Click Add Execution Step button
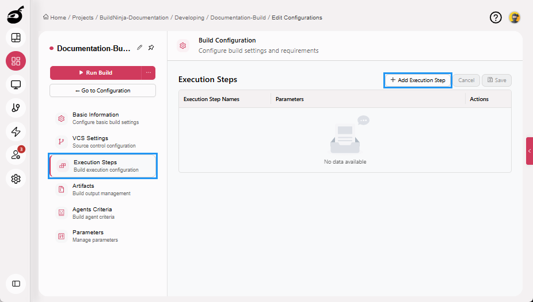Screen dimensions: 533x302 (418, 80)
